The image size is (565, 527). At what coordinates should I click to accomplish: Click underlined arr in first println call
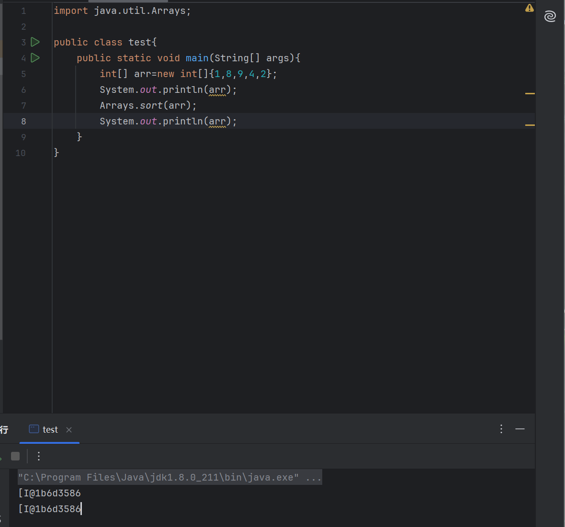pyautogui.click(x=217, y=90)
